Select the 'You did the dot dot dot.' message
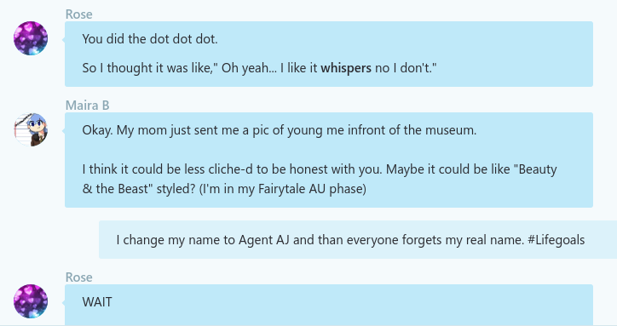Viewport: 617px width, 326px height. [x=149, y=39]
